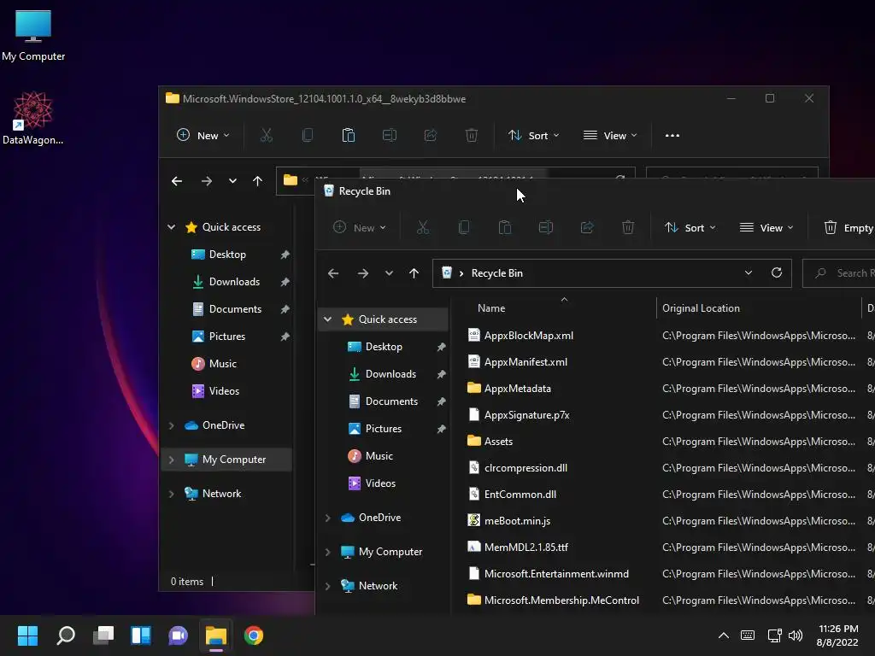Viewport: 875px width, 656px height.
Task: Open Windows Start menu
Action: point(27,635)
